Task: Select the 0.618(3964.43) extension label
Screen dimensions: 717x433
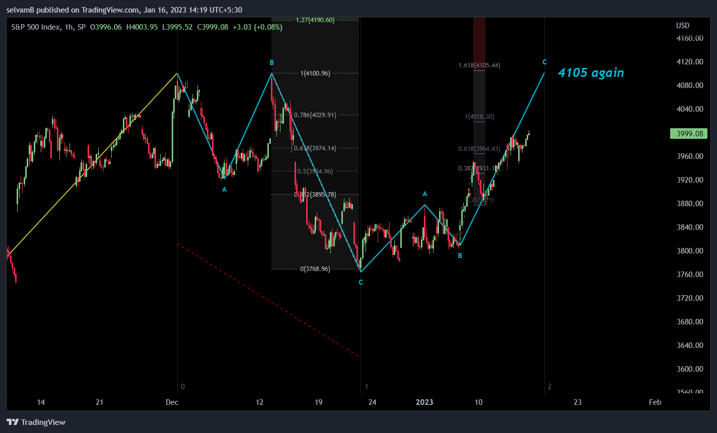Action: click(479, 149)
